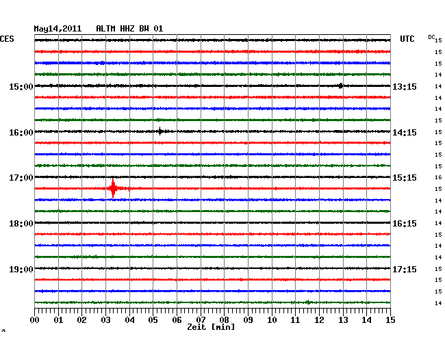Select the 15:00 local time label
Image resolution: width=445 pixels, height=338 pixels.
pos(21,86)
